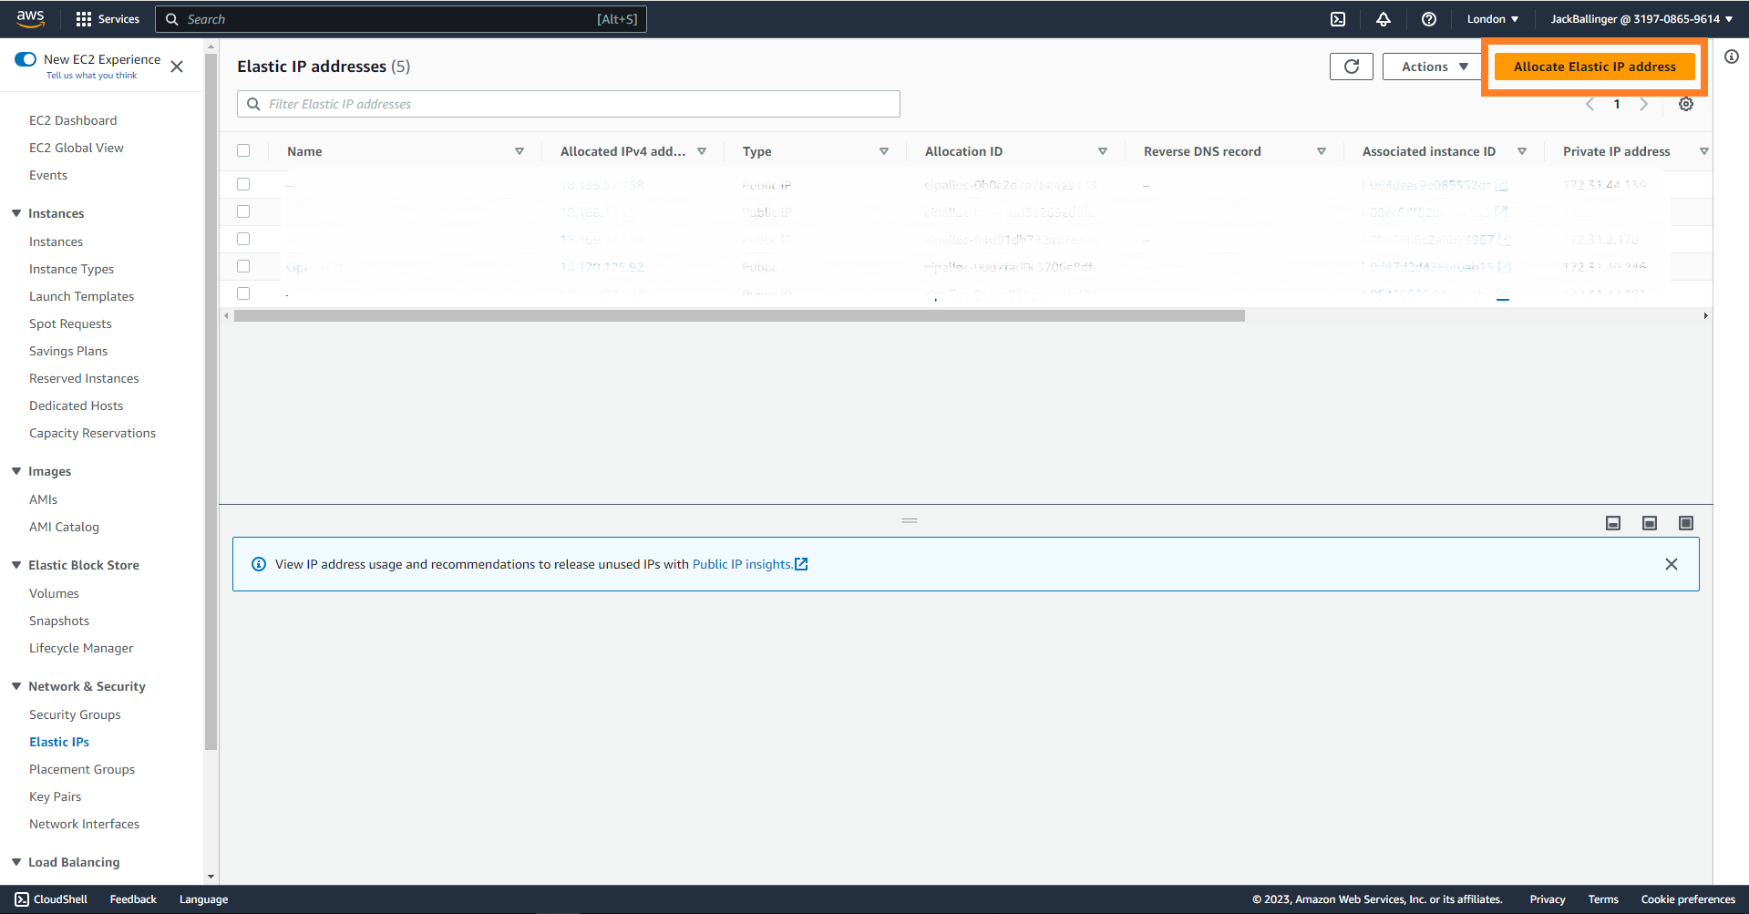Open the Public IP insights link

pyautogui.click(x=743, y=564)
